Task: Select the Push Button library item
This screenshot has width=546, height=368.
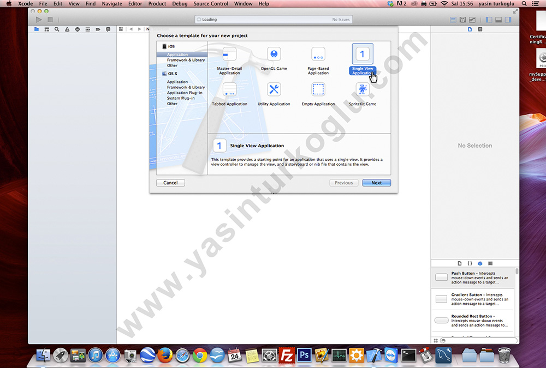Action: [472, 277]
